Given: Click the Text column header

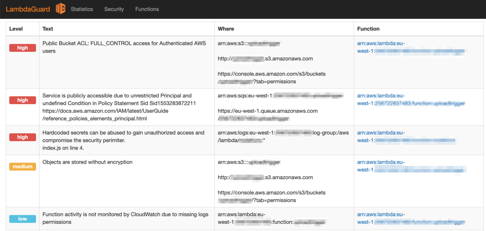Looking at the screenshot, I should pyautogui.click(x=48, y=29).
